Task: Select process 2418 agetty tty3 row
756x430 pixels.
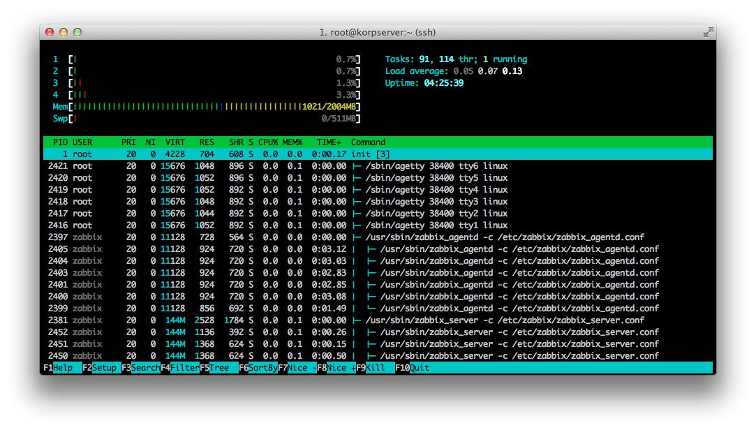Action: click(x=378, y=202)
